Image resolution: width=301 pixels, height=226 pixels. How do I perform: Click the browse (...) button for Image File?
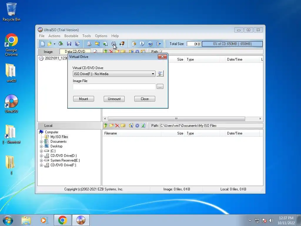160,87
